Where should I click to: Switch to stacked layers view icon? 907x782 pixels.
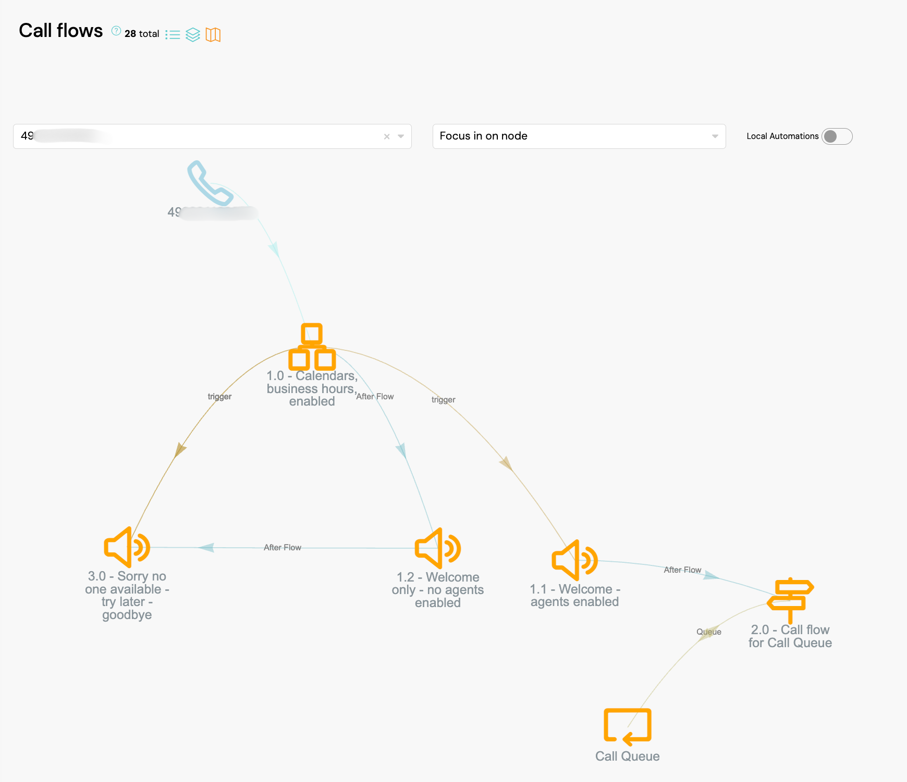tap(193, 35)
